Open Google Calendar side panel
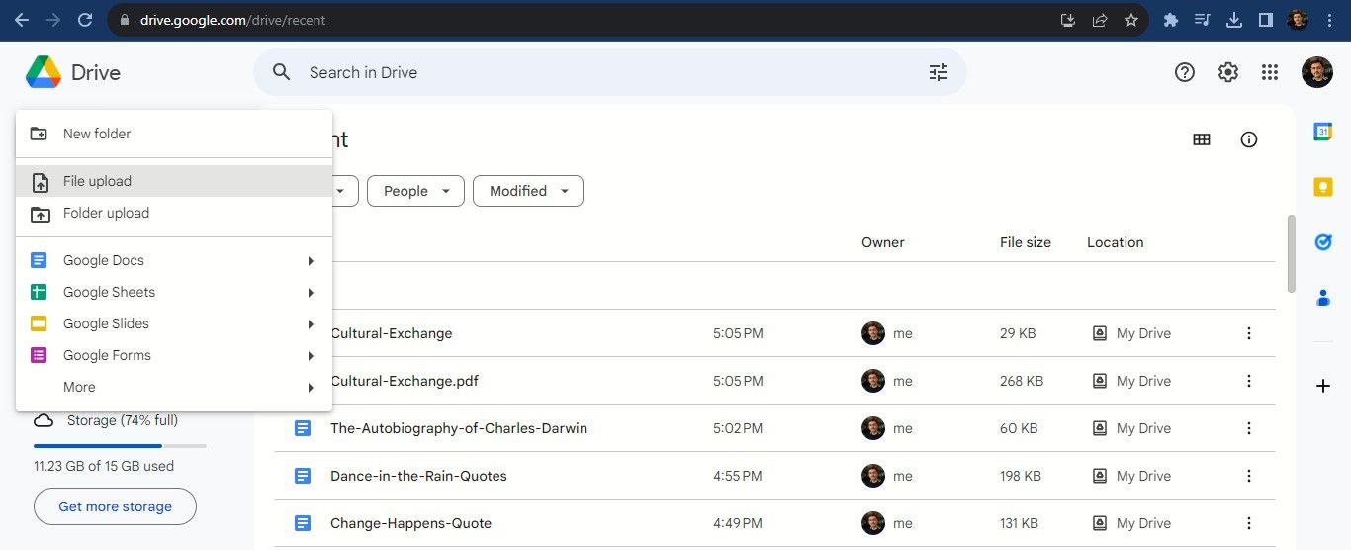 click(x=1322, y=132)
